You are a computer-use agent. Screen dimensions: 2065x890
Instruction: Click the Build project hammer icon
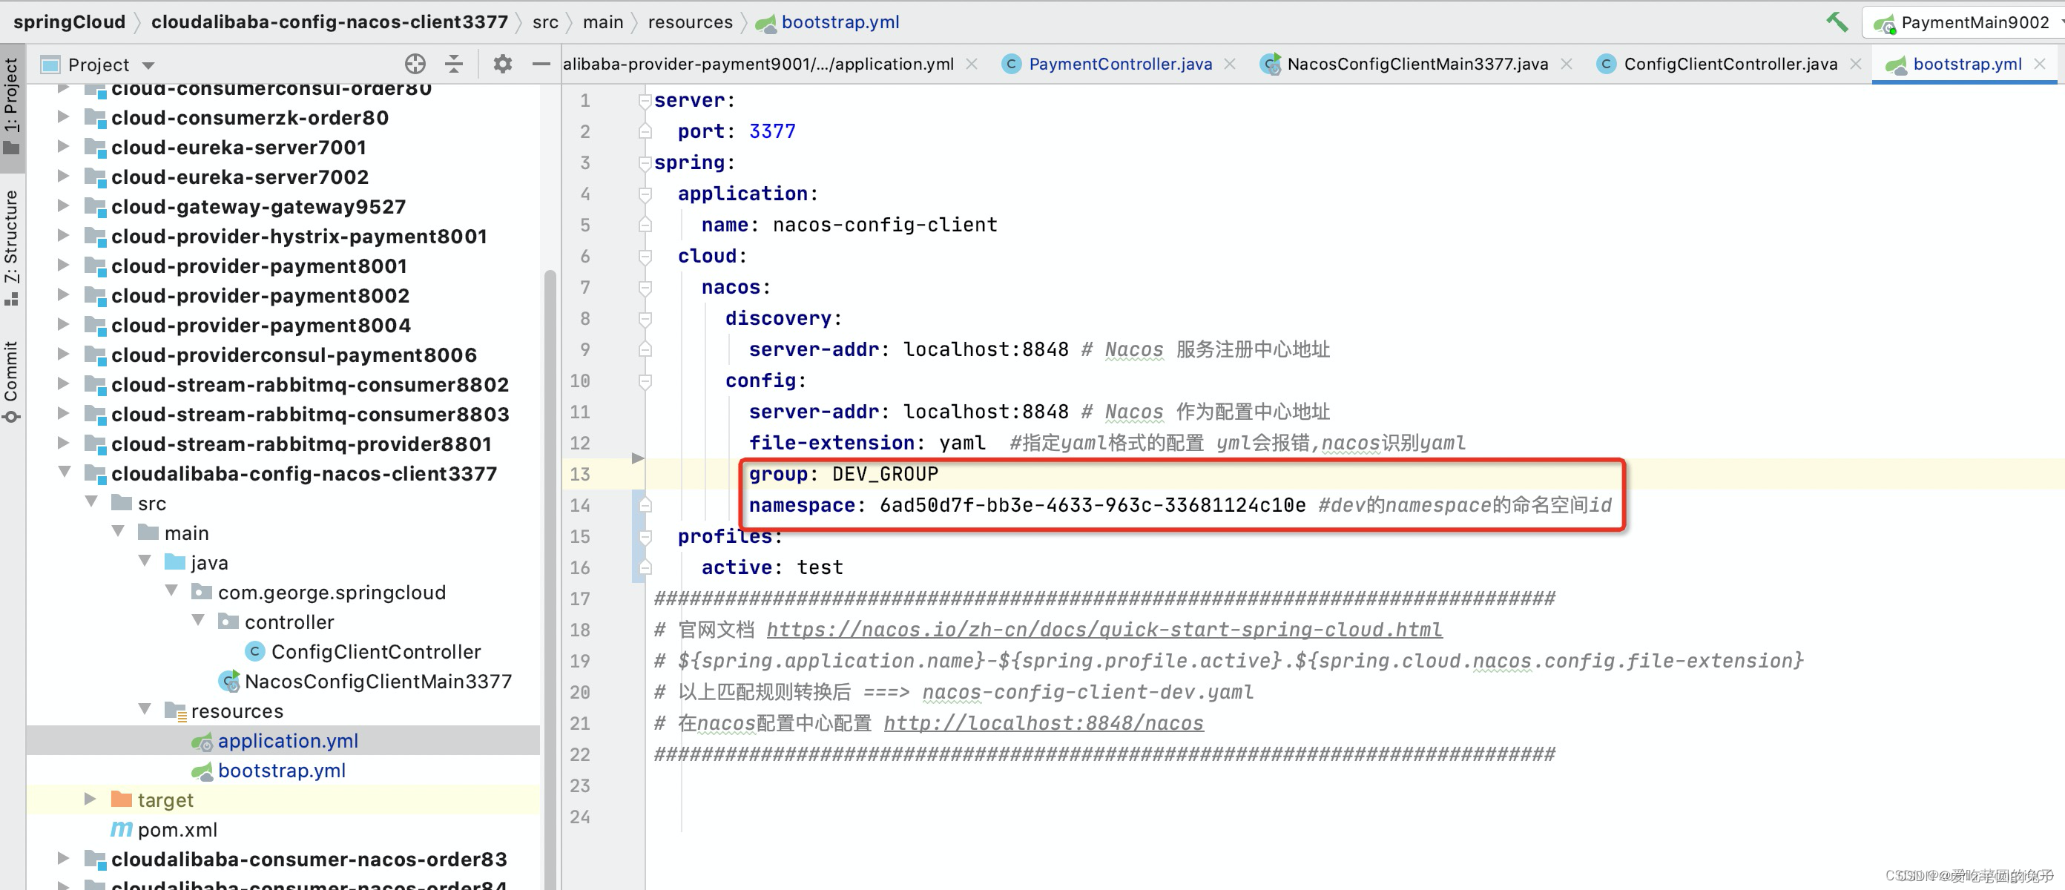[1837, 22]
